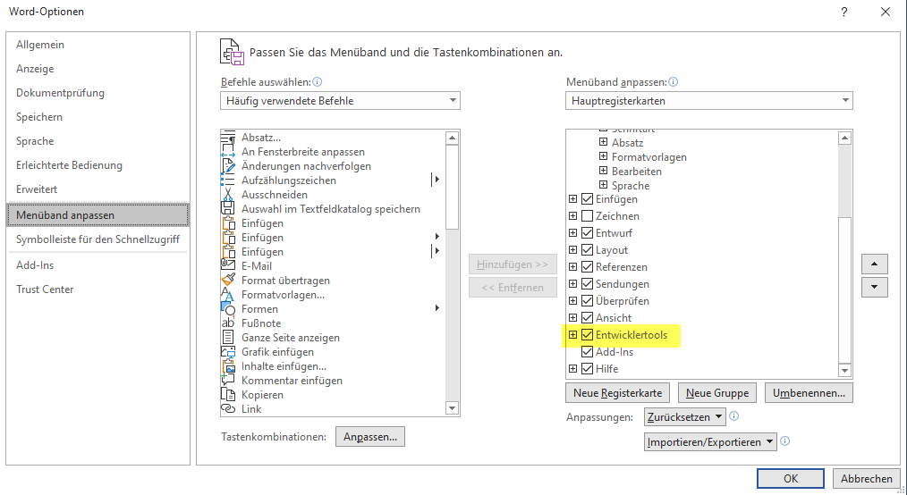The width and height of the screenshot is (907, 495).
Task: Select Änderungen nachverfolgen command icon
Action: 228,166
